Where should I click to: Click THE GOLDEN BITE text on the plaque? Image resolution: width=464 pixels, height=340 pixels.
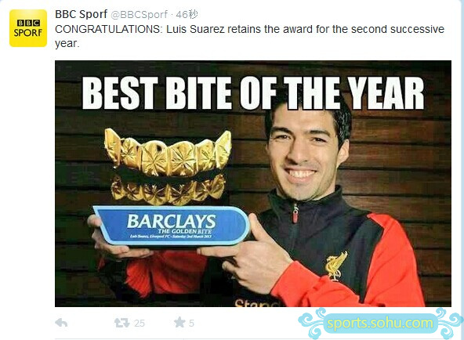(x=185, y=231)
